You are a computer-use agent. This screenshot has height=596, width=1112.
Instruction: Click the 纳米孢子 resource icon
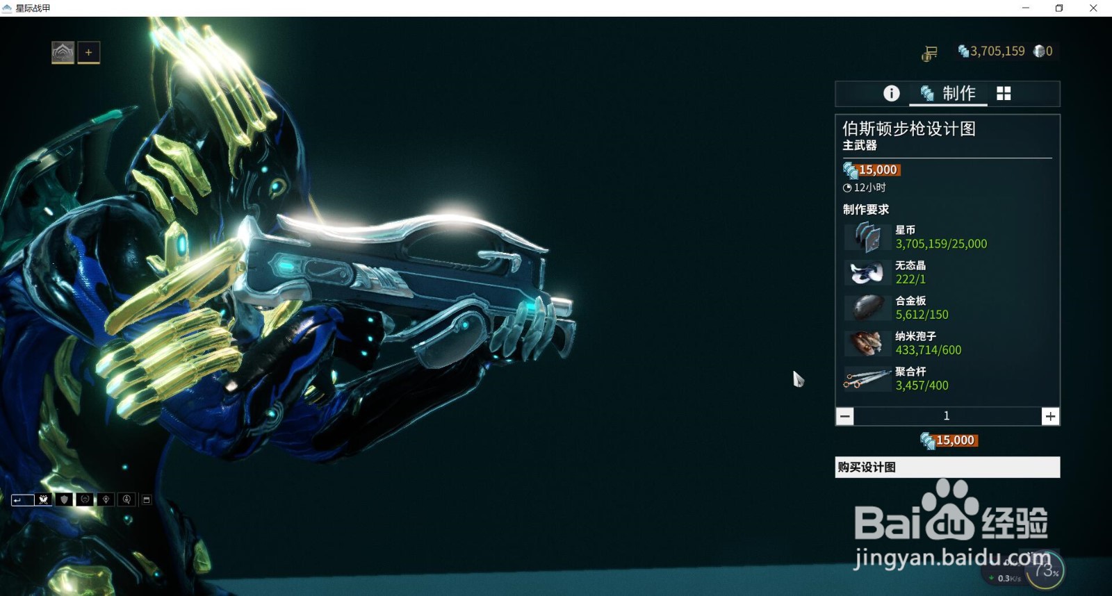pos(867,343)
